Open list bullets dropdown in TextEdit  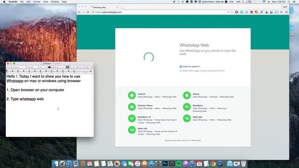[88, 67]
